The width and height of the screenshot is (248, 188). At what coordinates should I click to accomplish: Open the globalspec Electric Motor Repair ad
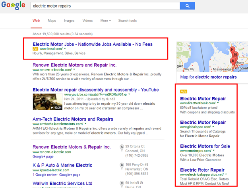point(203,123)
